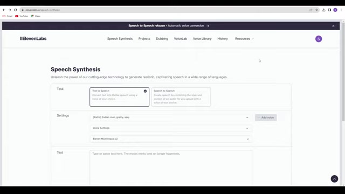
Task: Open the History nav item
Action: [223, 39]
